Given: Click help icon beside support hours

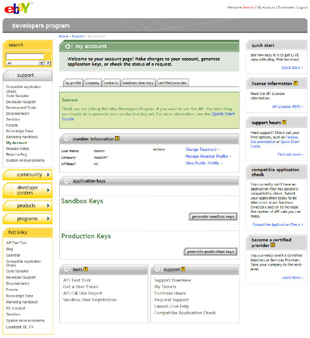Looking at the screenshot, I should point(284,122).
